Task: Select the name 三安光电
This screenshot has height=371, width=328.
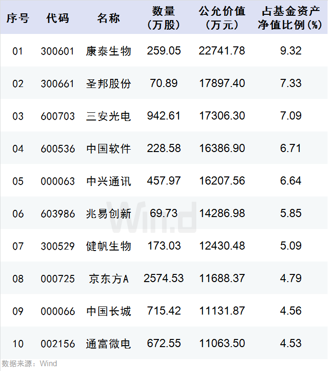Action: click(109, 116)
